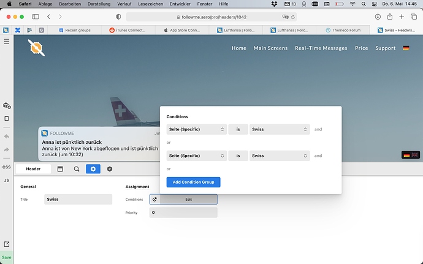Click the Priority input field
Screen dimensions: 423x264
pos(183,213)
